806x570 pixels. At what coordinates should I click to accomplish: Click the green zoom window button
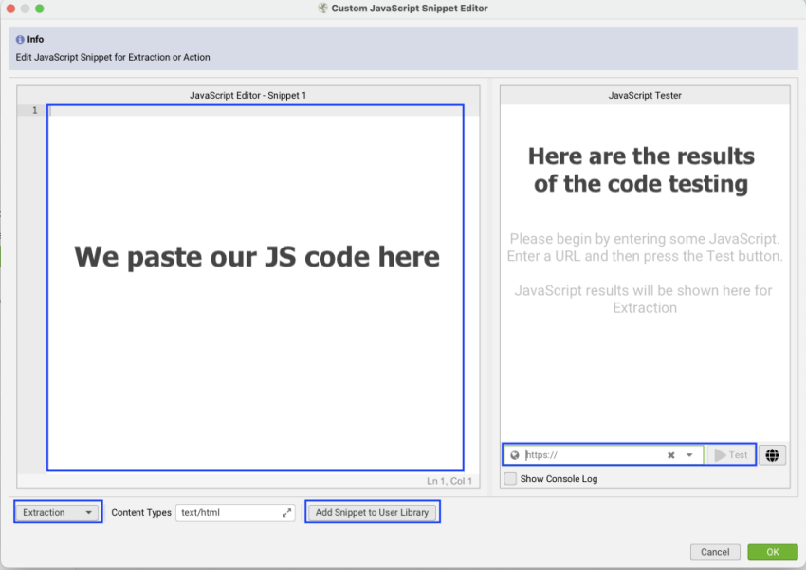click(40, 9)
